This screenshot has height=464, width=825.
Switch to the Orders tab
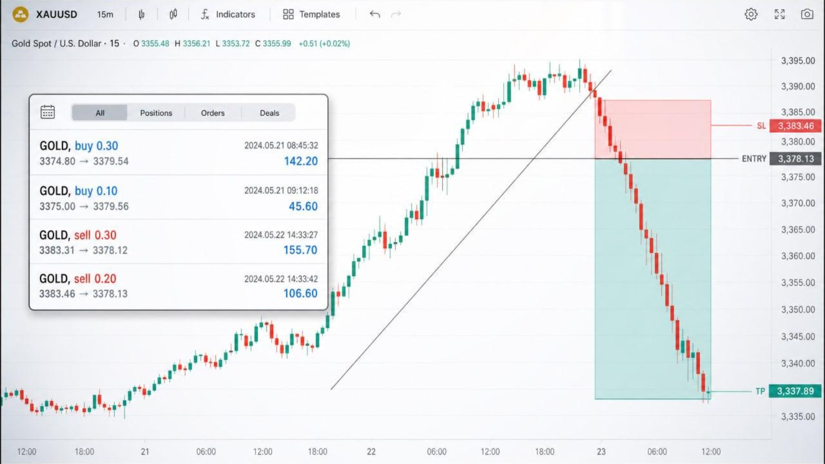tap(213, 113)
